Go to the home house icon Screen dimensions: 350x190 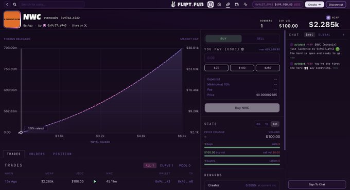(x=219, y=4)
